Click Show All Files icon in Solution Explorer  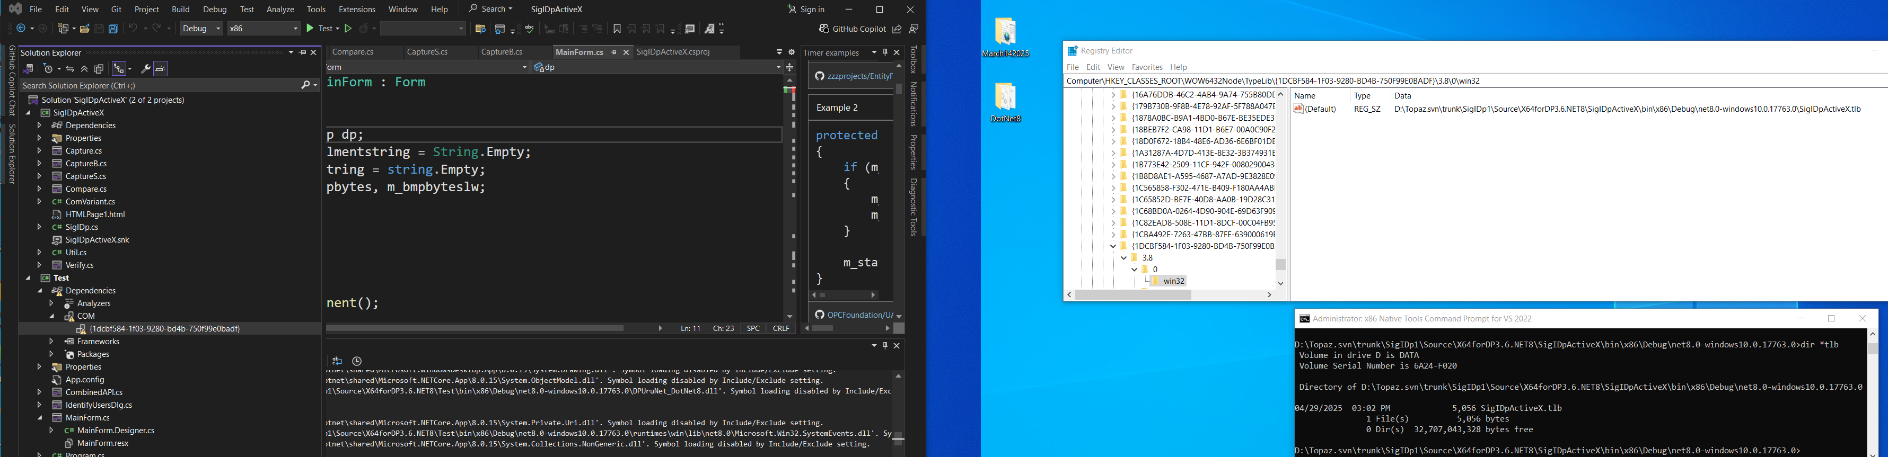pos(99,69)
